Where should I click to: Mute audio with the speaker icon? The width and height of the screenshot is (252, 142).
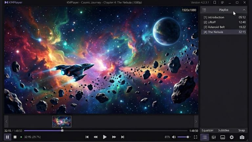[174, 137]
